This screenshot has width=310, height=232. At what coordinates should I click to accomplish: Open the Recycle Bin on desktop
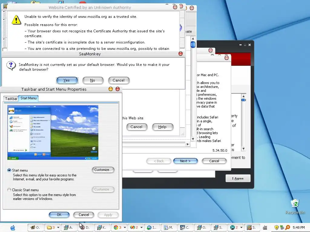click(x=295, y=206)
